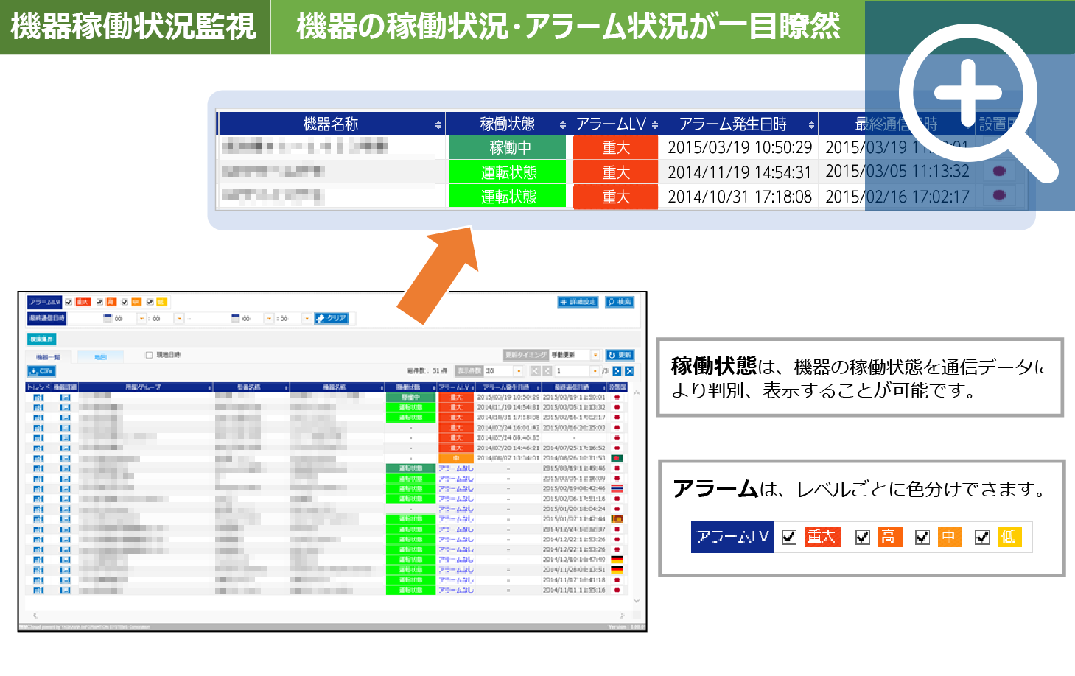Viewport: 1075px width, 676px height.
Task: Click the vertical scrollbar down arrow
Action: coord(637,601)
